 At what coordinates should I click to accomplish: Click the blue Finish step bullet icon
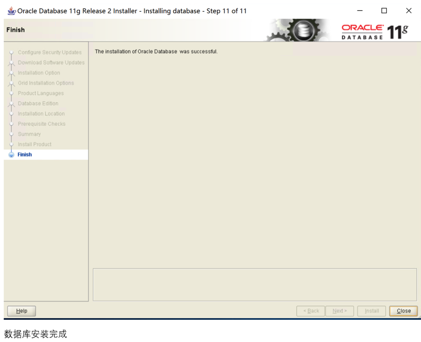tap(11, 155)
